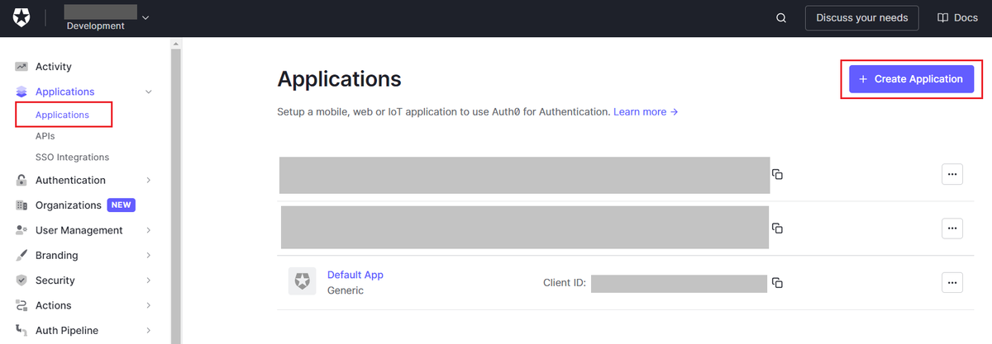Click the Security shield check icon
This screenshot has height=344, width=992.
coord(21,280)
